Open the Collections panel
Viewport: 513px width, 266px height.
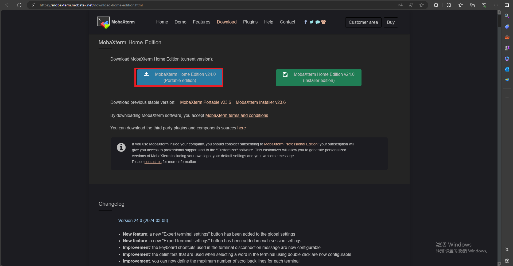[472, 5]
